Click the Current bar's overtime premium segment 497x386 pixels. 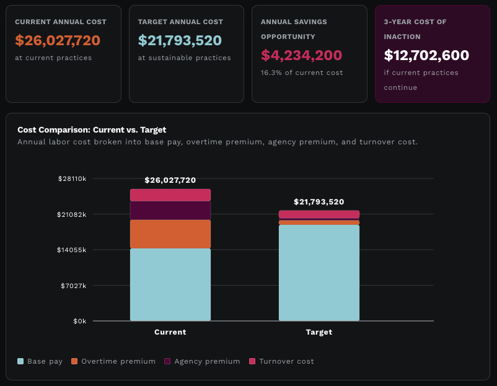(170, 234)
